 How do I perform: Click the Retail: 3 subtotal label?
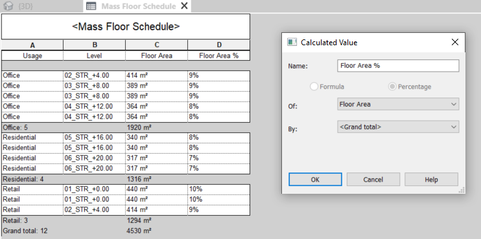[15, 220]
